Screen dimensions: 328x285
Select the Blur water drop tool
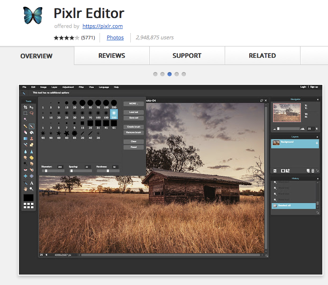[26, 151]
